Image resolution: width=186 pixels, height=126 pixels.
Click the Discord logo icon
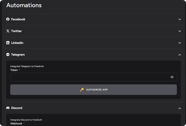click(8, 108)
